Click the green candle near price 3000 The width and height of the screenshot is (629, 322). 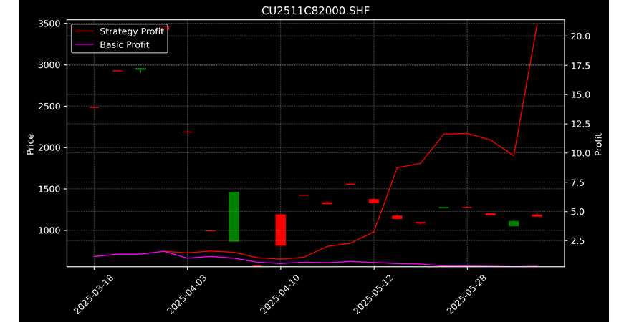pos(140,69)
